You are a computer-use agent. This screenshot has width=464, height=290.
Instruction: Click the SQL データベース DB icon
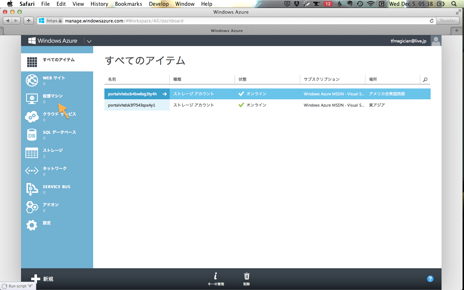pos(32,134)
